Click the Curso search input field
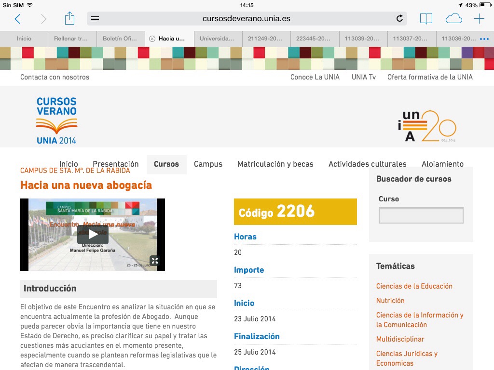Image resolution: width=494 pixels, height=370 pixels. (x=421, y=215)
